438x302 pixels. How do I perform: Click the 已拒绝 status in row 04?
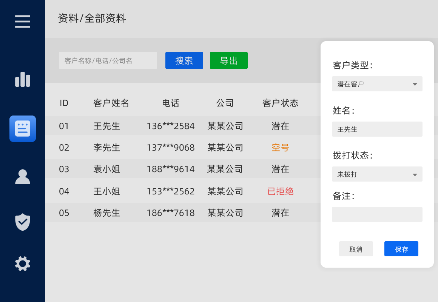[x=280, y=191]
